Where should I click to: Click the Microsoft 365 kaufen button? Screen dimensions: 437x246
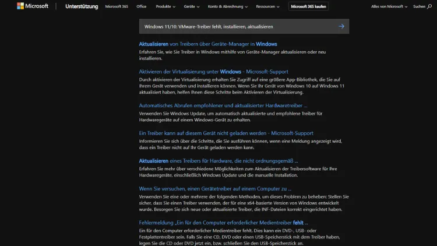(x=308, y=6)
